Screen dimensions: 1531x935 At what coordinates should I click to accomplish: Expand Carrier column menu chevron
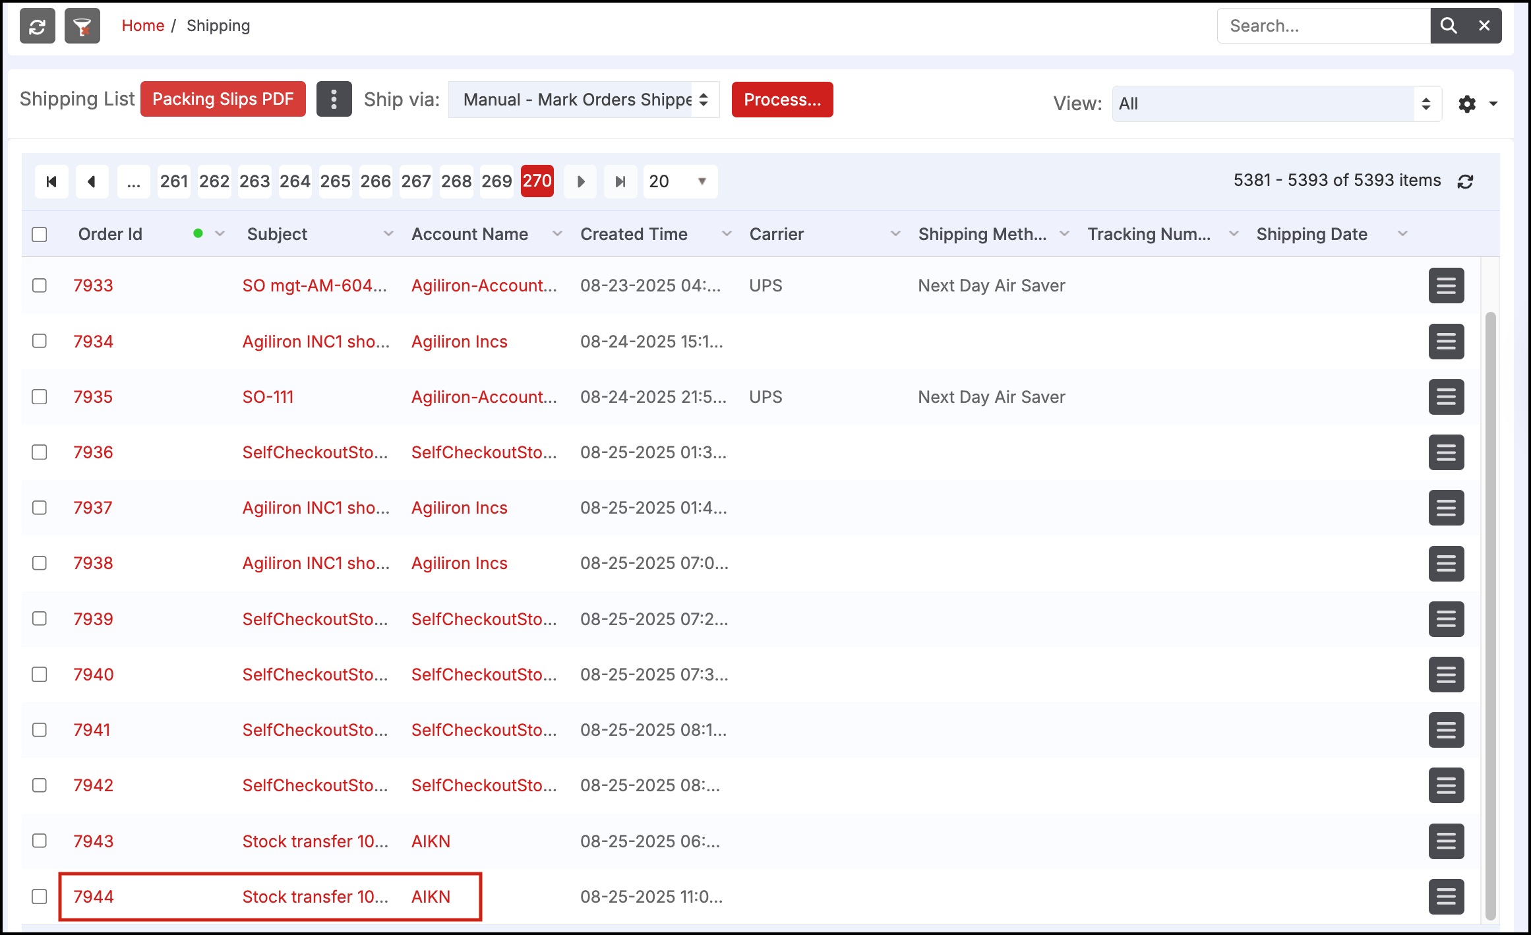[x=895, y=234]
